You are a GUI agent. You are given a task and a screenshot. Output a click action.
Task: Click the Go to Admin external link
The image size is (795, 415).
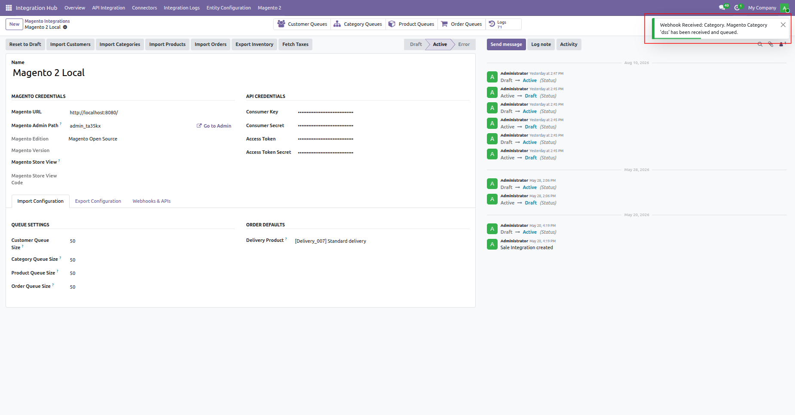tap(214, 126)
